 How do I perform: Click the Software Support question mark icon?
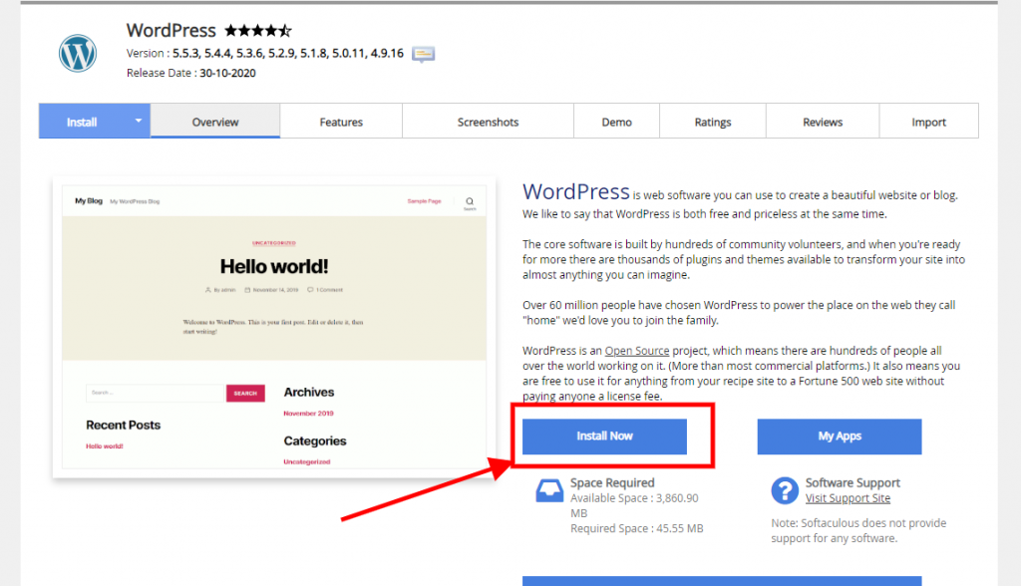(785, 490)
